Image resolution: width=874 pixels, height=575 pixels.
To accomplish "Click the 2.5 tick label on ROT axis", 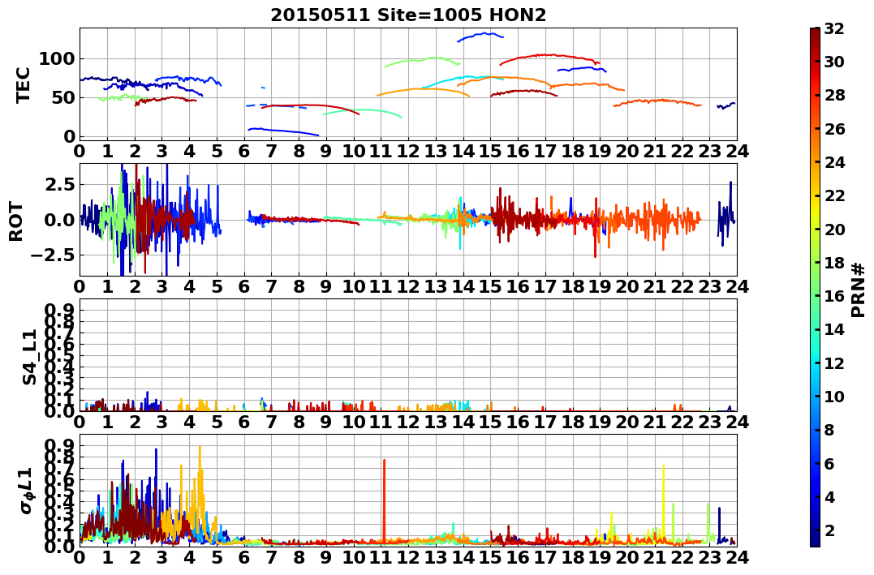I will click(60, 184).
